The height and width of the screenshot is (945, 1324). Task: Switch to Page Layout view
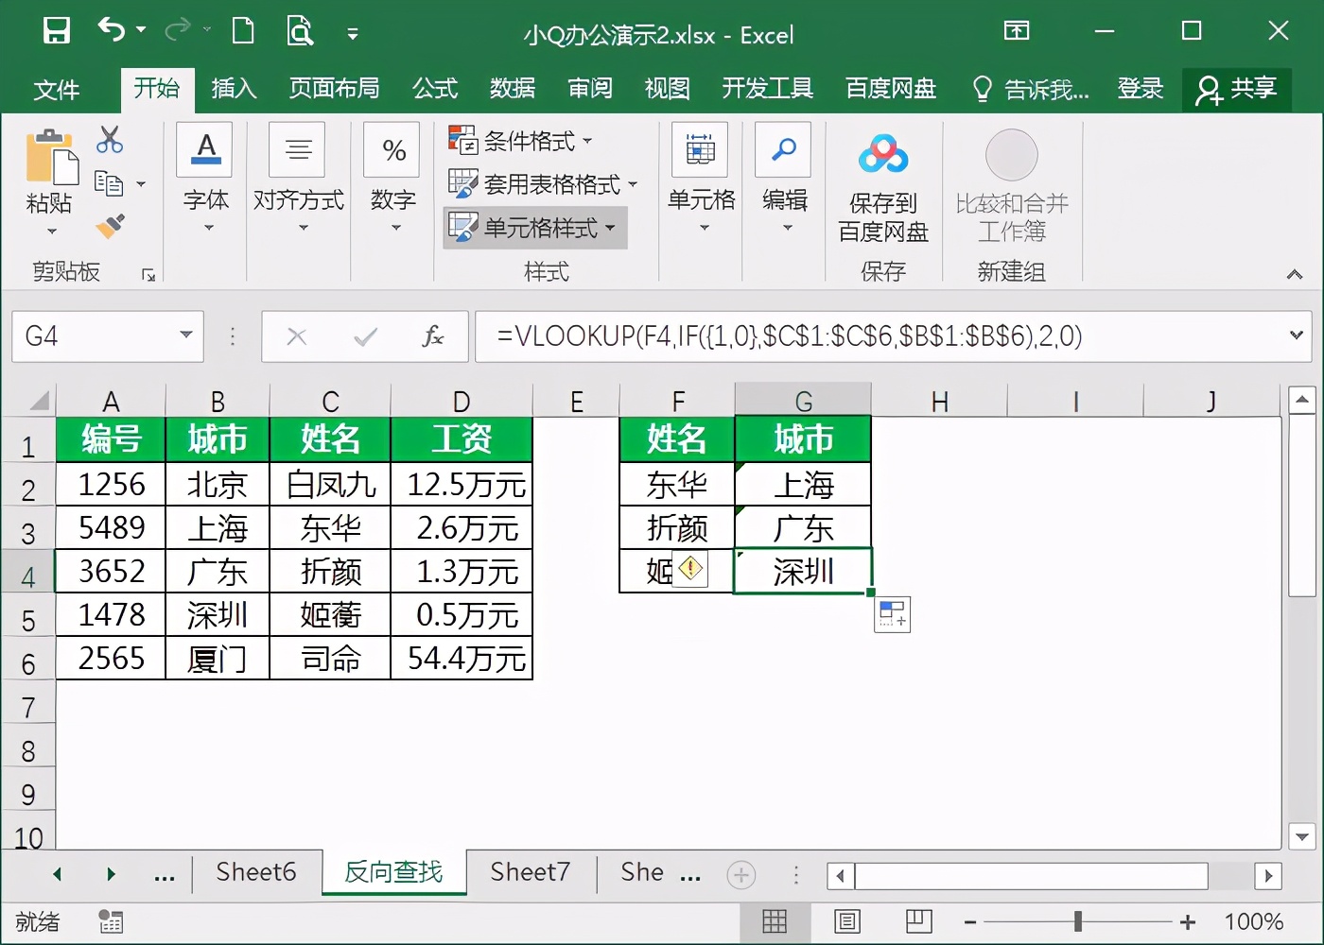847,921
